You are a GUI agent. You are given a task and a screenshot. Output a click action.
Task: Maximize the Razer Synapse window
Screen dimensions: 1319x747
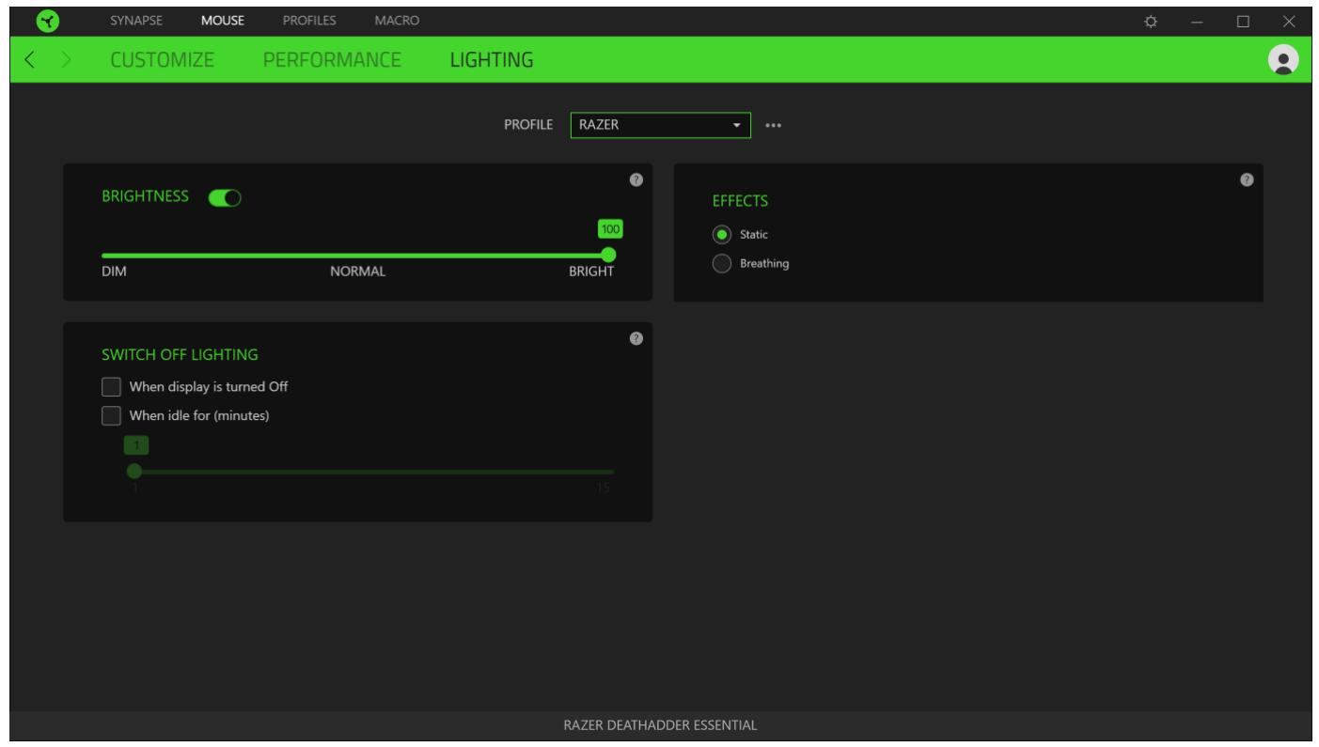(1243, 21)
